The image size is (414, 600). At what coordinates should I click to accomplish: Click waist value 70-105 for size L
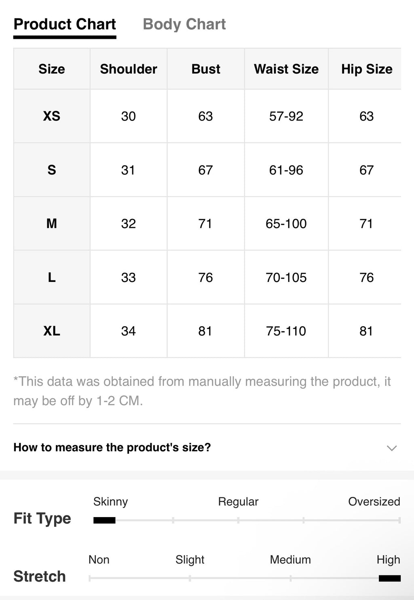[286, 277]
